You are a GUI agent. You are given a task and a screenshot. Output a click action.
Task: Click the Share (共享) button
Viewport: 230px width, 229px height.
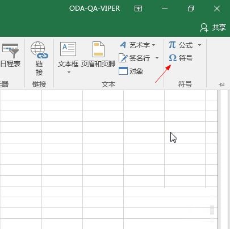pos(213,28)
